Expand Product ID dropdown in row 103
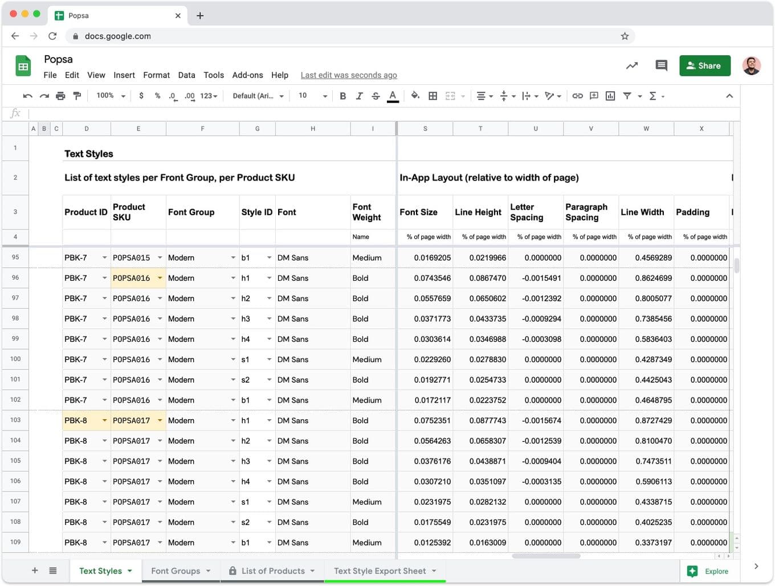This screenshot has width=775, height=586. click(x=104, y=420)
